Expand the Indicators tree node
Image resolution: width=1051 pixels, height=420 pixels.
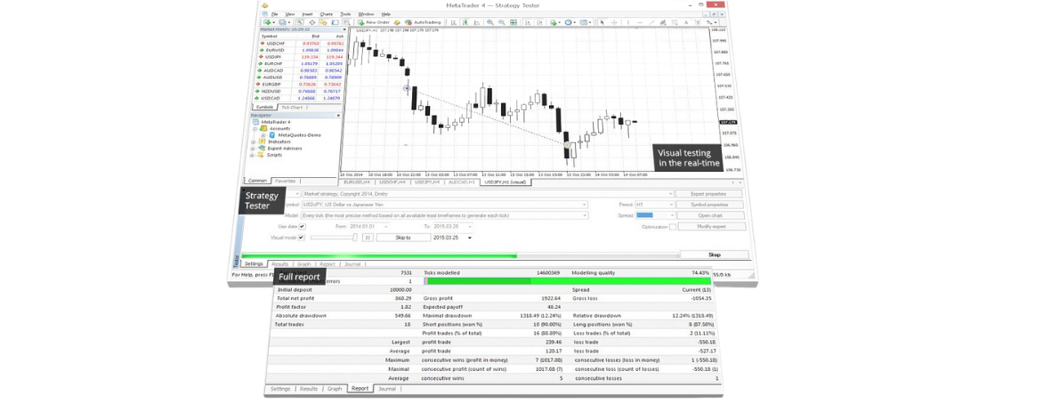click(x=253, y=142)
